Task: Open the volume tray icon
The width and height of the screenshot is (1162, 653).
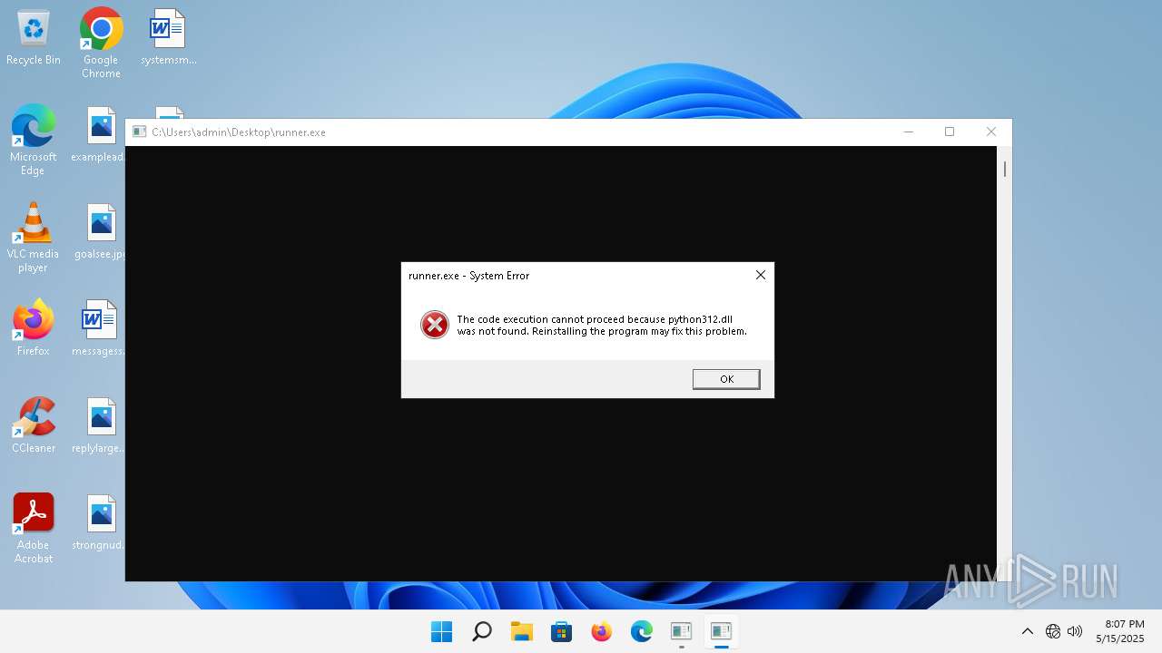Action: tap(1075, 631)
